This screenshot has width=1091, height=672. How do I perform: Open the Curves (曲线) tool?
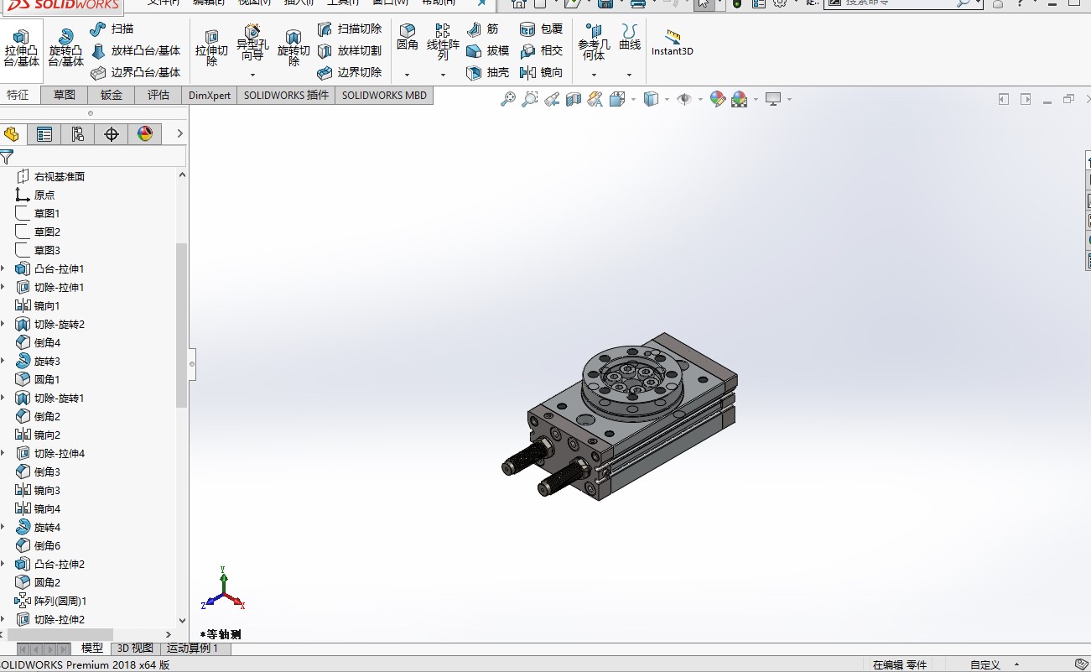(x=630, y=38)
